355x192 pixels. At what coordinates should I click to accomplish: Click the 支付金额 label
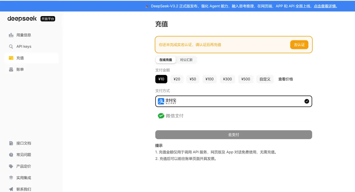163,70
